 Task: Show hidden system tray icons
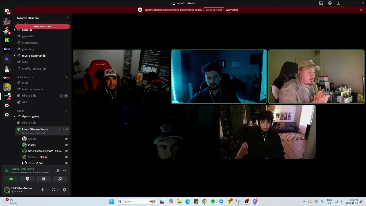(x=304, y=201)
